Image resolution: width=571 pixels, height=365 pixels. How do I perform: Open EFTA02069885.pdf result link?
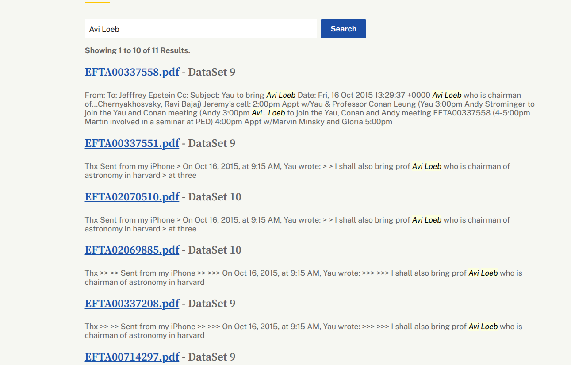point(132,250)
